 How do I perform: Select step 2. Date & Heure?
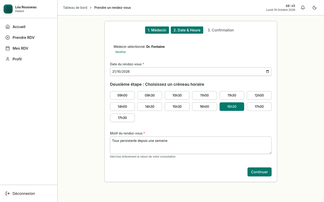tap(187, 30)
